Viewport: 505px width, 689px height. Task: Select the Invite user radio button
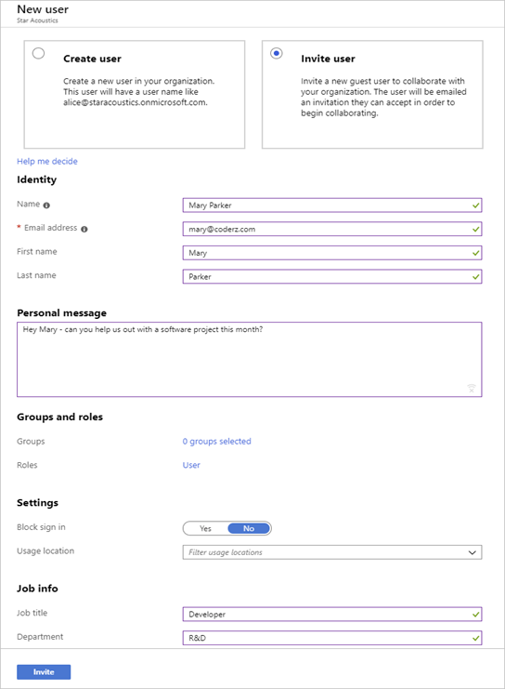point(277,53)
